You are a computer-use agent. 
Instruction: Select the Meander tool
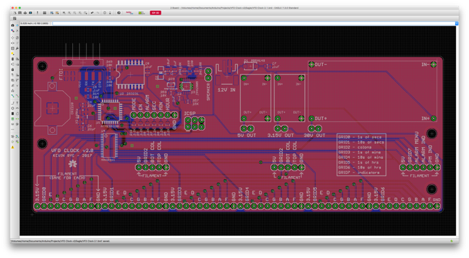click(x=12, y=91)
